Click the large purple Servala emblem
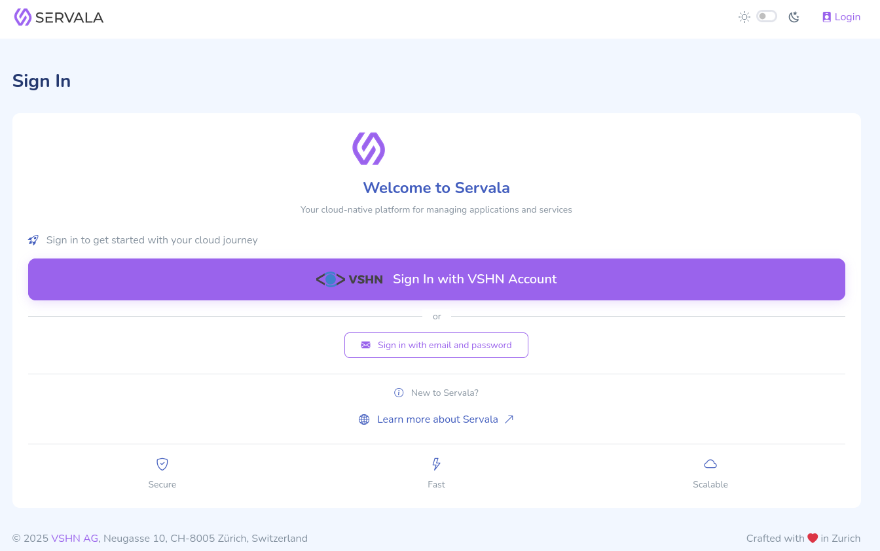Screen dimensions: 880x551 coord(369,149)
